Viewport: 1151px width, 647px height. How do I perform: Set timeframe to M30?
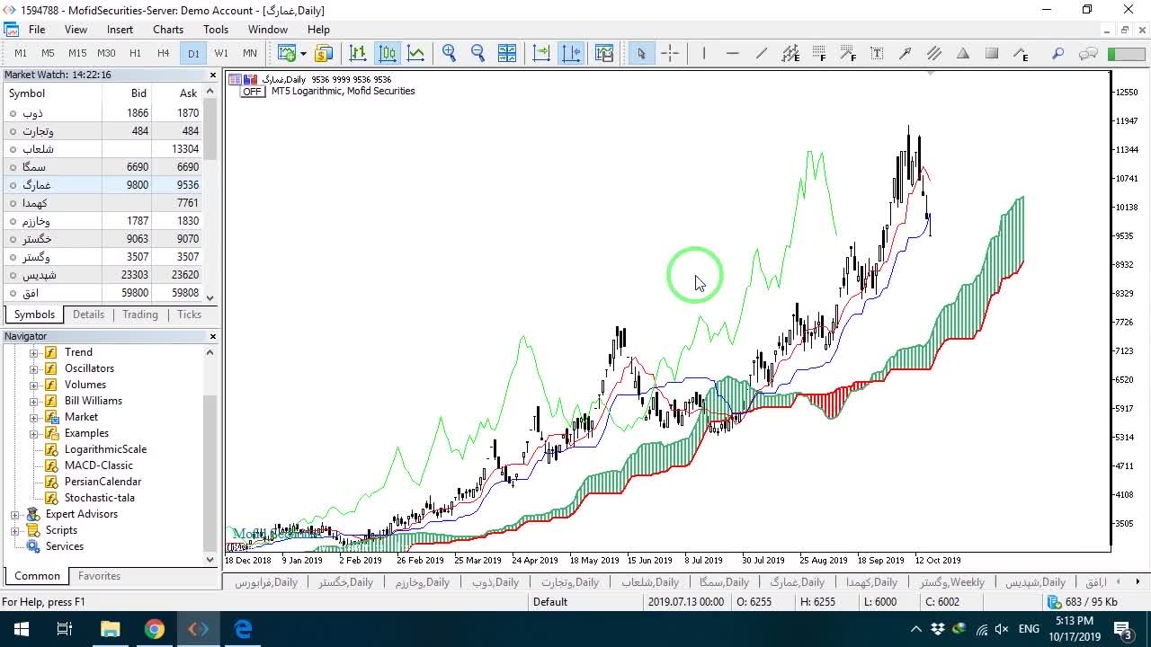106,54
